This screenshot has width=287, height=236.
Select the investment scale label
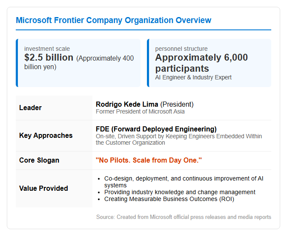(x=47, y=49)
